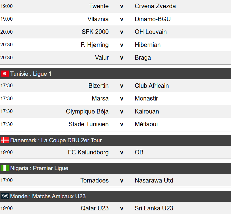Click the Denmark flag icon
Viewport: 231px width, 214px height.
tap(5, 140)
